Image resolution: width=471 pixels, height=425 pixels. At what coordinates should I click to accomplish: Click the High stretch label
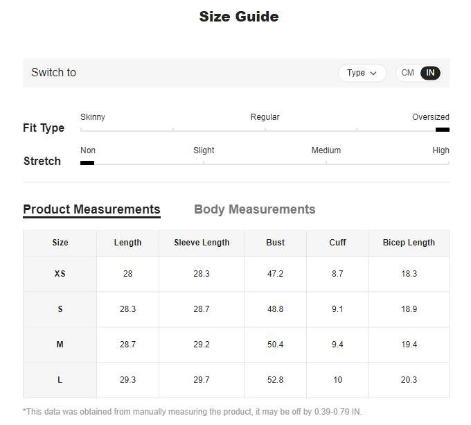coord(441,150)
